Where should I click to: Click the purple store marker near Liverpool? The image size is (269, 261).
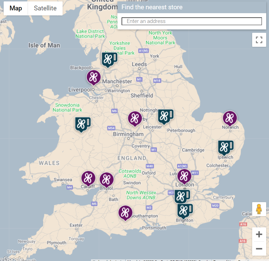point(94,77)
